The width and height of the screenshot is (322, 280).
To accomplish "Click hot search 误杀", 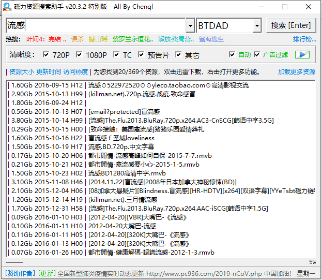I will click(78, 39).
